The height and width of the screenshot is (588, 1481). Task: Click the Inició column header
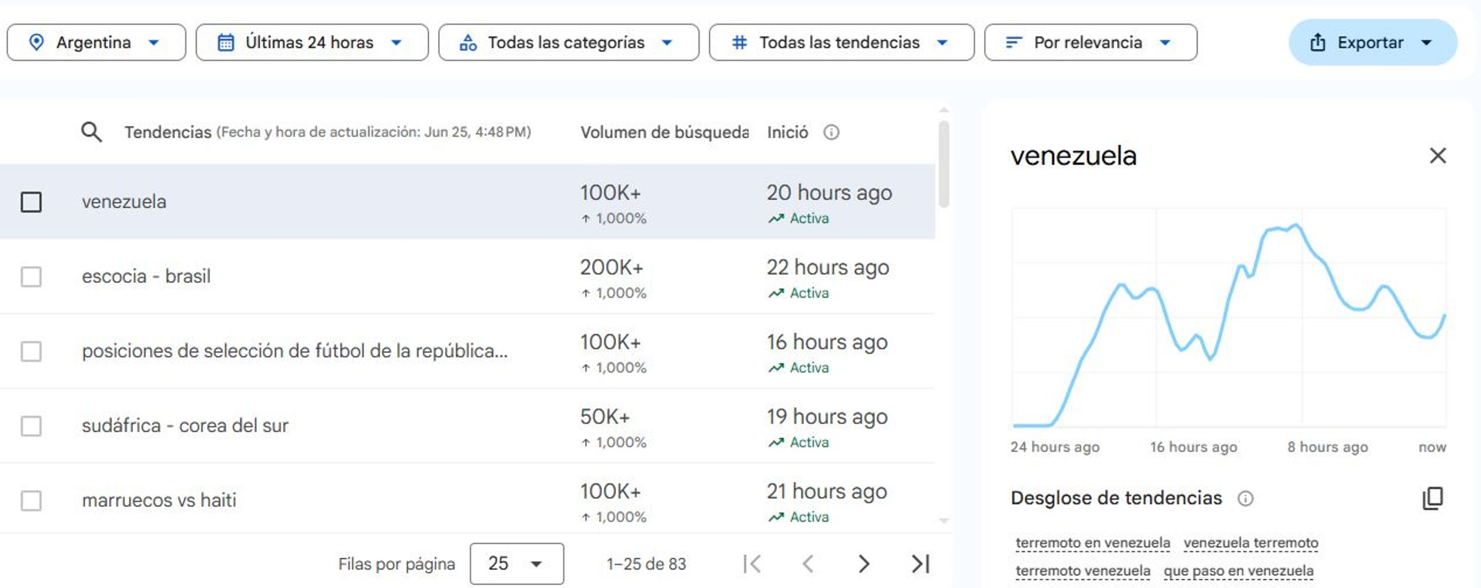tap(787, 132)
